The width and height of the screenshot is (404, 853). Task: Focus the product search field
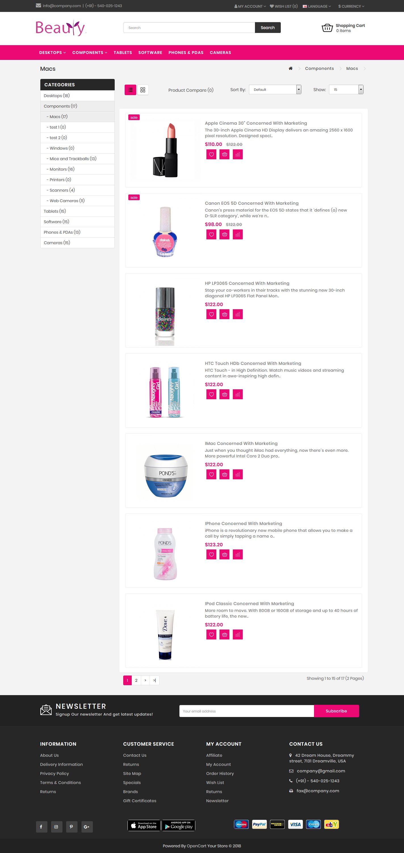point(189,28)
